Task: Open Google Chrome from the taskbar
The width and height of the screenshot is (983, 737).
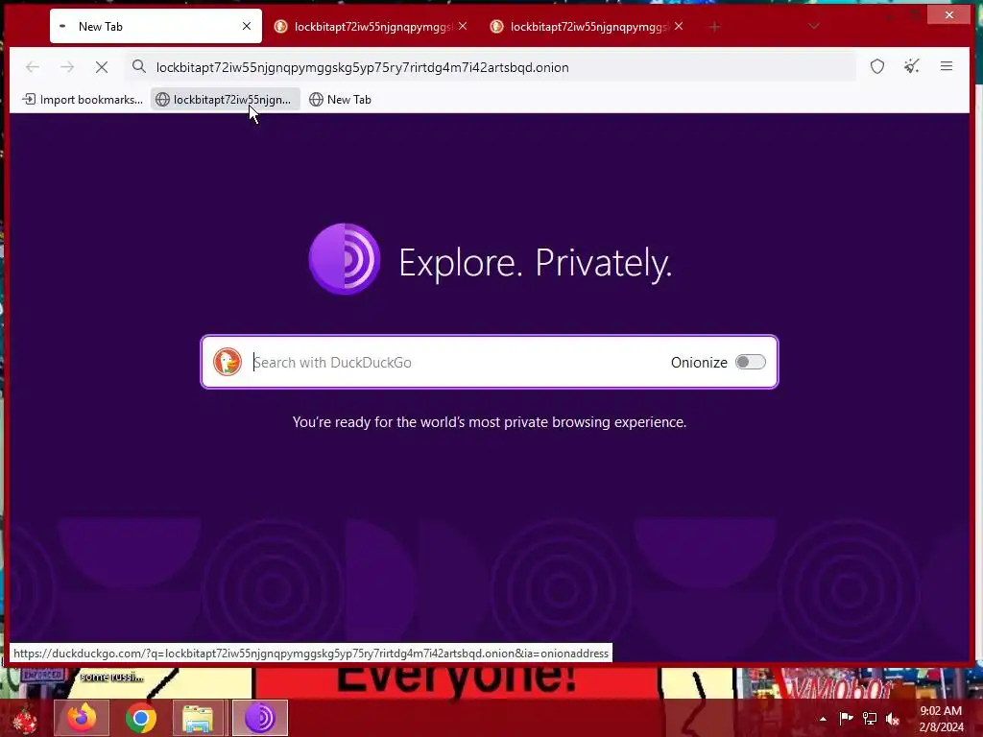Action: point(140,718)
